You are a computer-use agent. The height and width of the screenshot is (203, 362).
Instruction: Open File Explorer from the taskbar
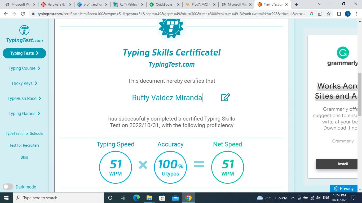tap(149, 198)
